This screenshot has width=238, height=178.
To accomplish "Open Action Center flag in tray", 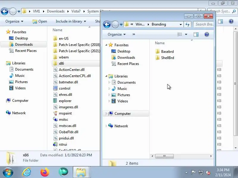I will [x=193, y=172].
